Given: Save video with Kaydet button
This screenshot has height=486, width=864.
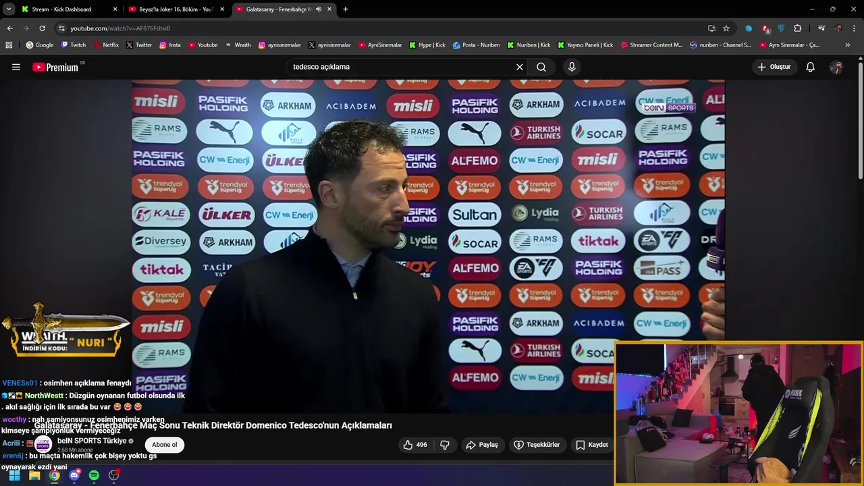Looking at the screenshot, I should click(592, 445).
